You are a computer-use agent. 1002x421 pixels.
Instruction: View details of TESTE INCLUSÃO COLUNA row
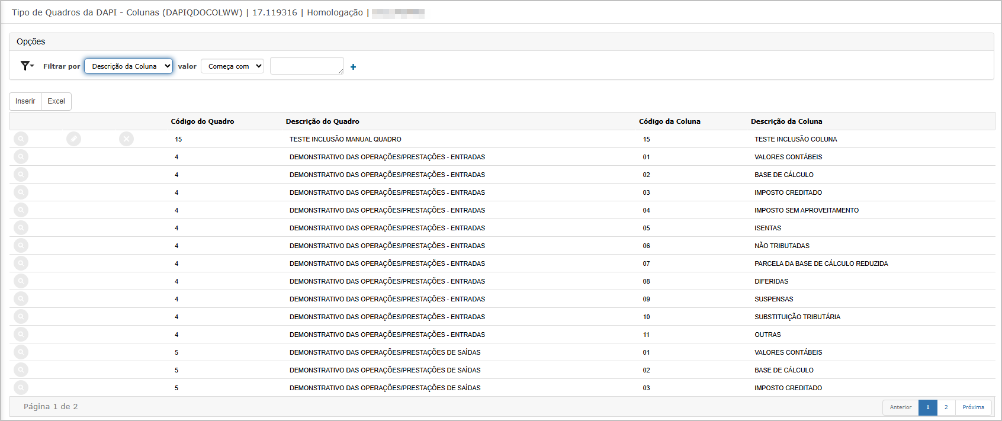[21, 139]
